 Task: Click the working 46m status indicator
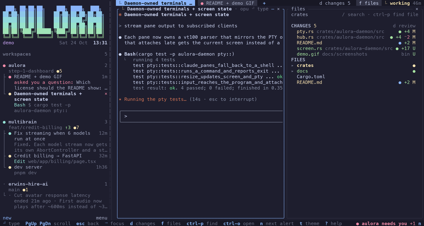pyautogui.click(x=403, y=3)
